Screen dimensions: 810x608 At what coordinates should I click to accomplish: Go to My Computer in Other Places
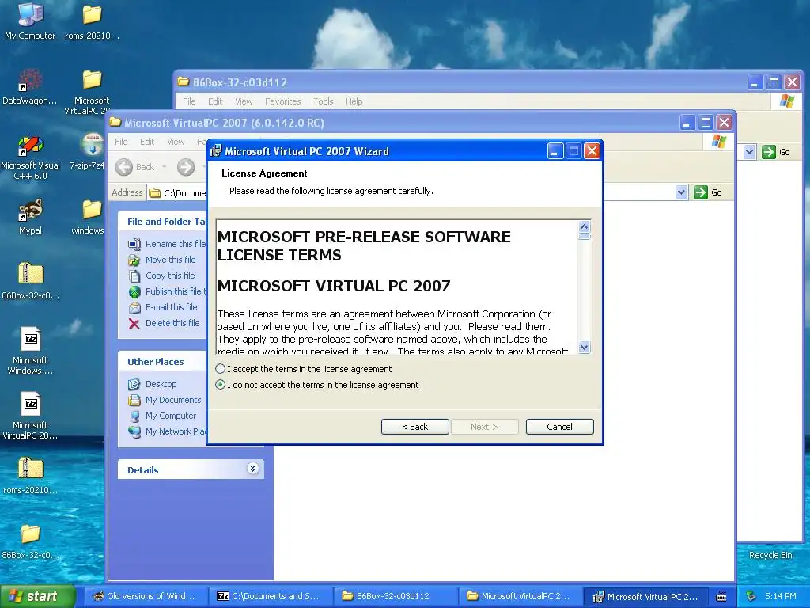click(171, 416)
